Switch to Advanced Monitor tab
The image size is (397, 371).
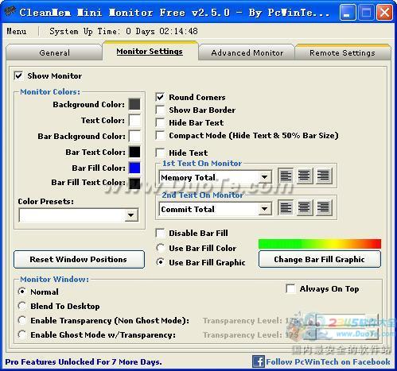[x=247, y=52]
